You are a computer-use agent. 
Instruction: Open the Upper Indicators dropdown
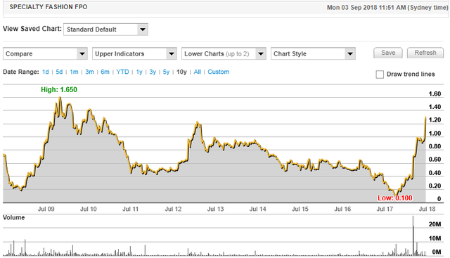(134, 53)
